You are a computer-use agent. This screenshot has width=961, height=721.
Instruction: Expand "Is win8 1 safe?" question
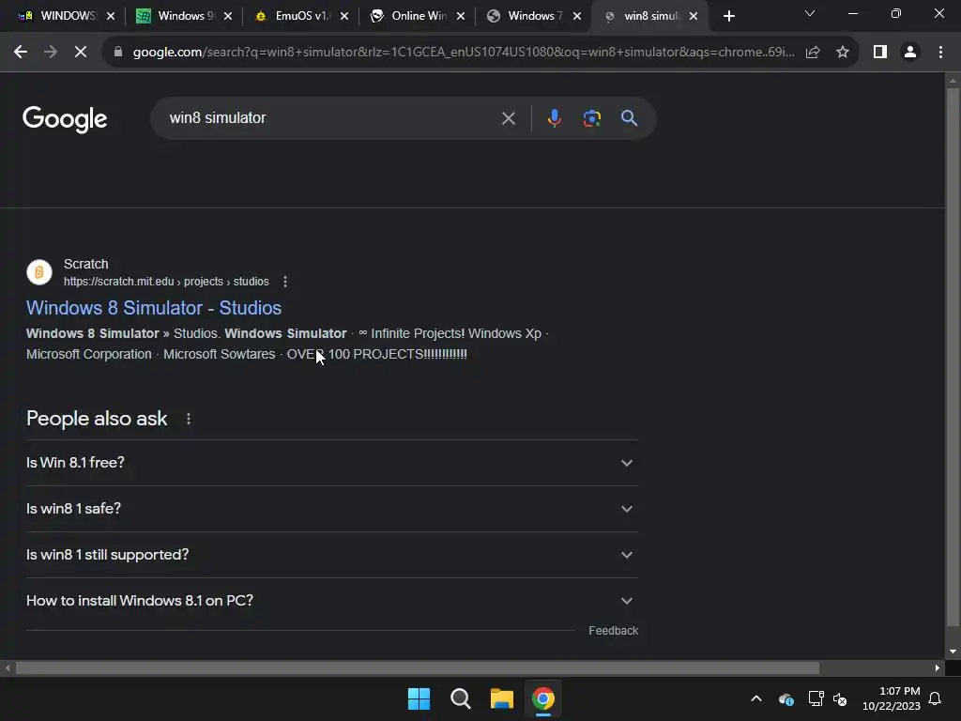331,509
